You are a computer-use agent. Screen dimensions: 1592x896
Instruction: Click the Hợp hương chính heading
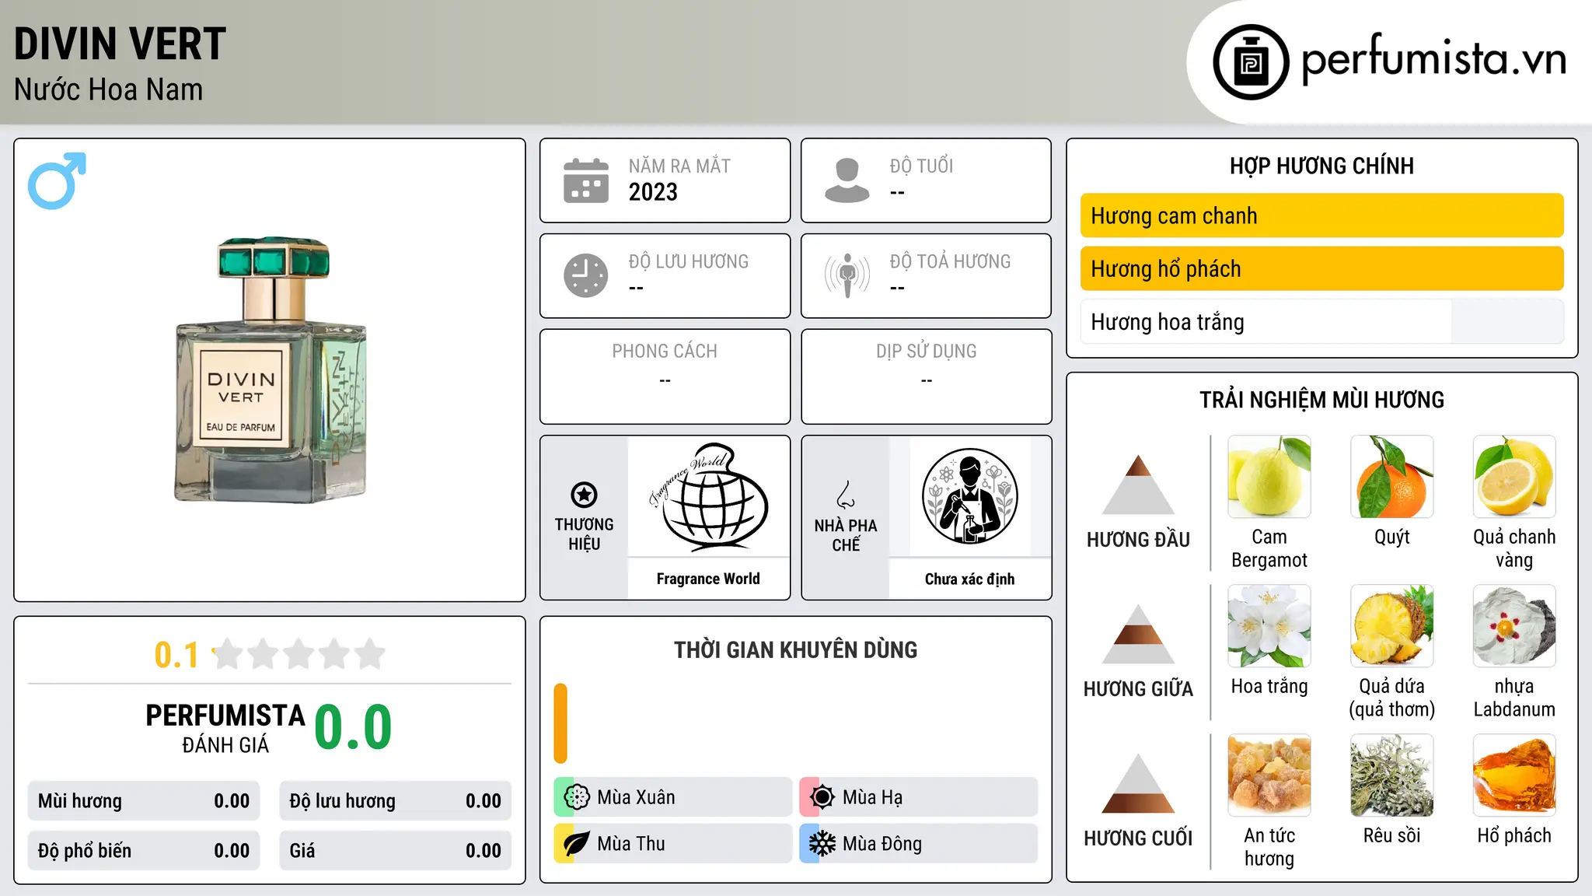pos(1322,166)
